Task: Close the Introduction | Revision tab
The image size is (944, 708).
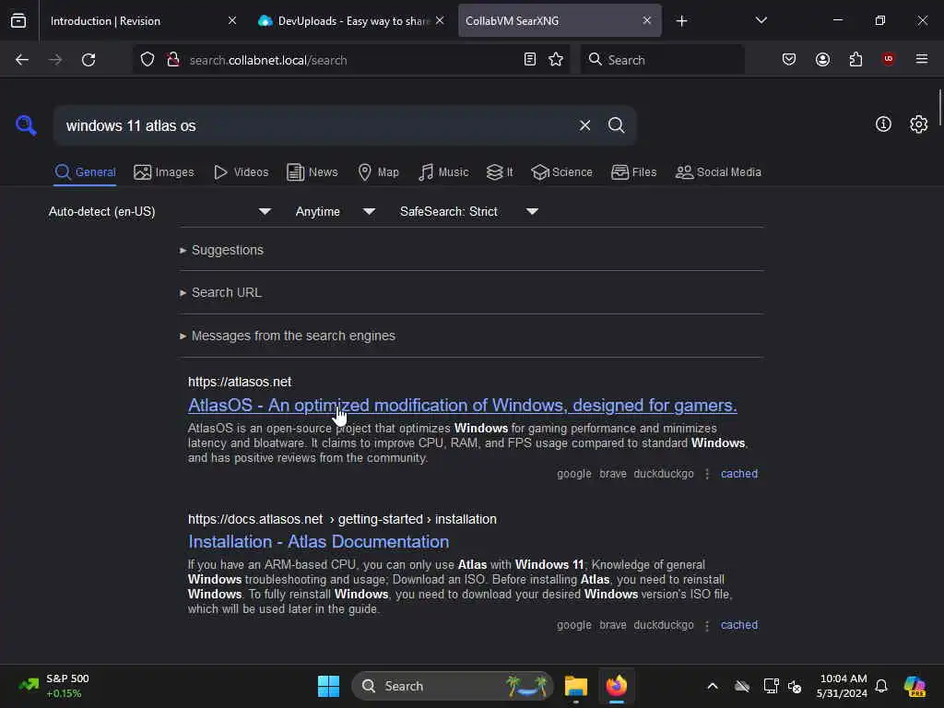Action: [231, 20]
